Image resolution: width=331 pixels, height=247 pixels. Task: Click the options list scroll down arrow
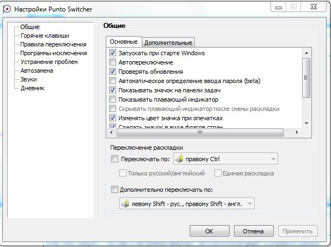tap(306, 123)
